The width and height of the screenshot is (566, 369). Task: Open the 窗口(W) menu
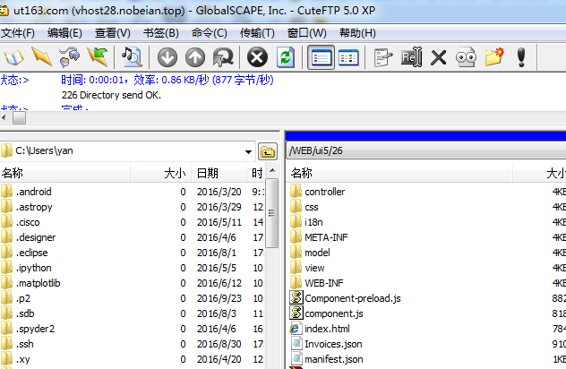307,33
